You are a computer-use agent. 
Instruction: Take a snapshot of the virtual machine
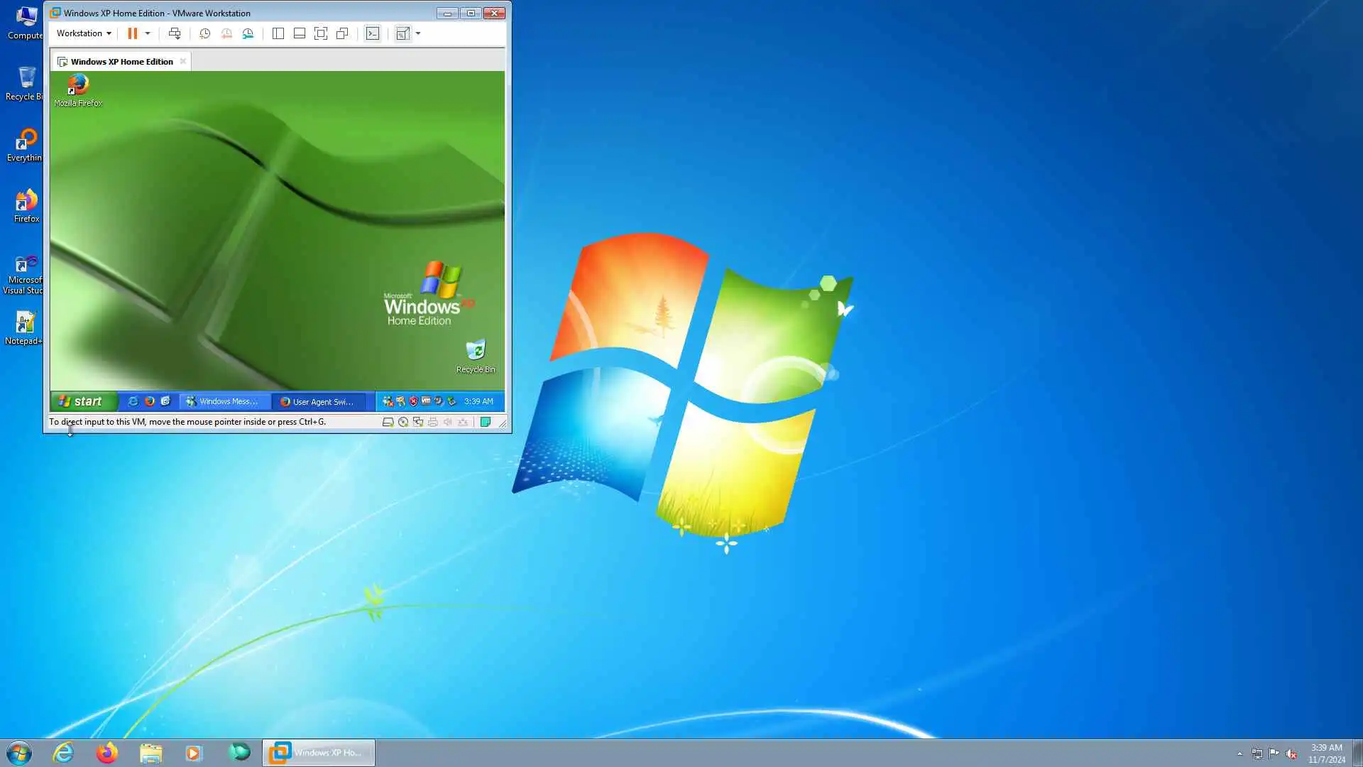[204, 33]
